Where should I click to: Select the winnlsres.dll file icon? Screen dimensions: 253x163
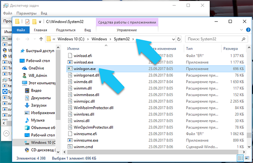(70, 114)
